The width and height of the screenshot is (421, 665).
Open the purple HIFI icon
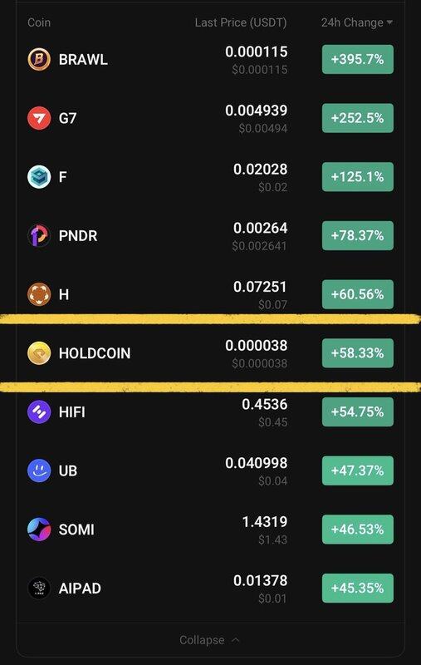(x=39, y=411)
